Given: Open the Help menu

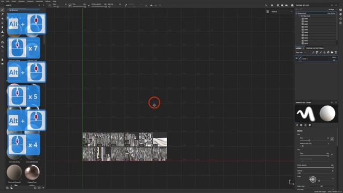Looking at the screenshot, I should coord(55,1).
